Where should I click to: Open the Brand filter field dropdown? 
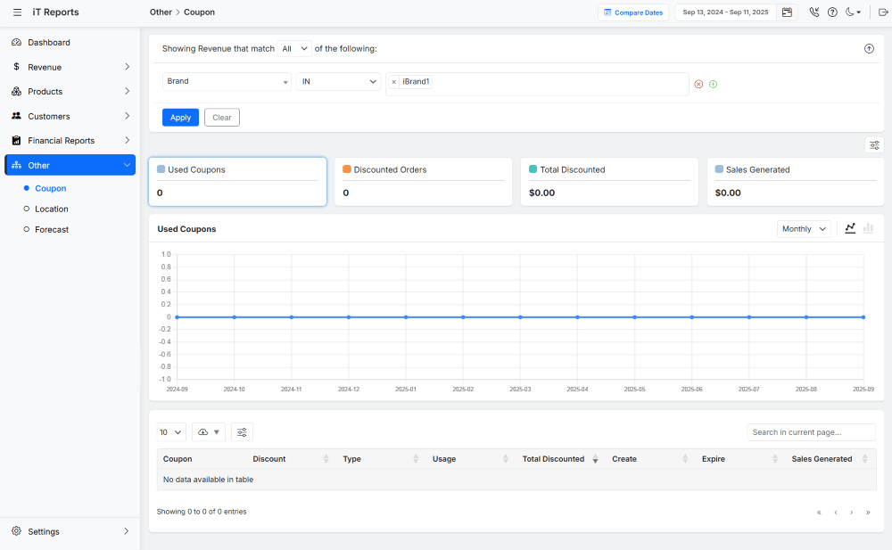coord(226,81)
